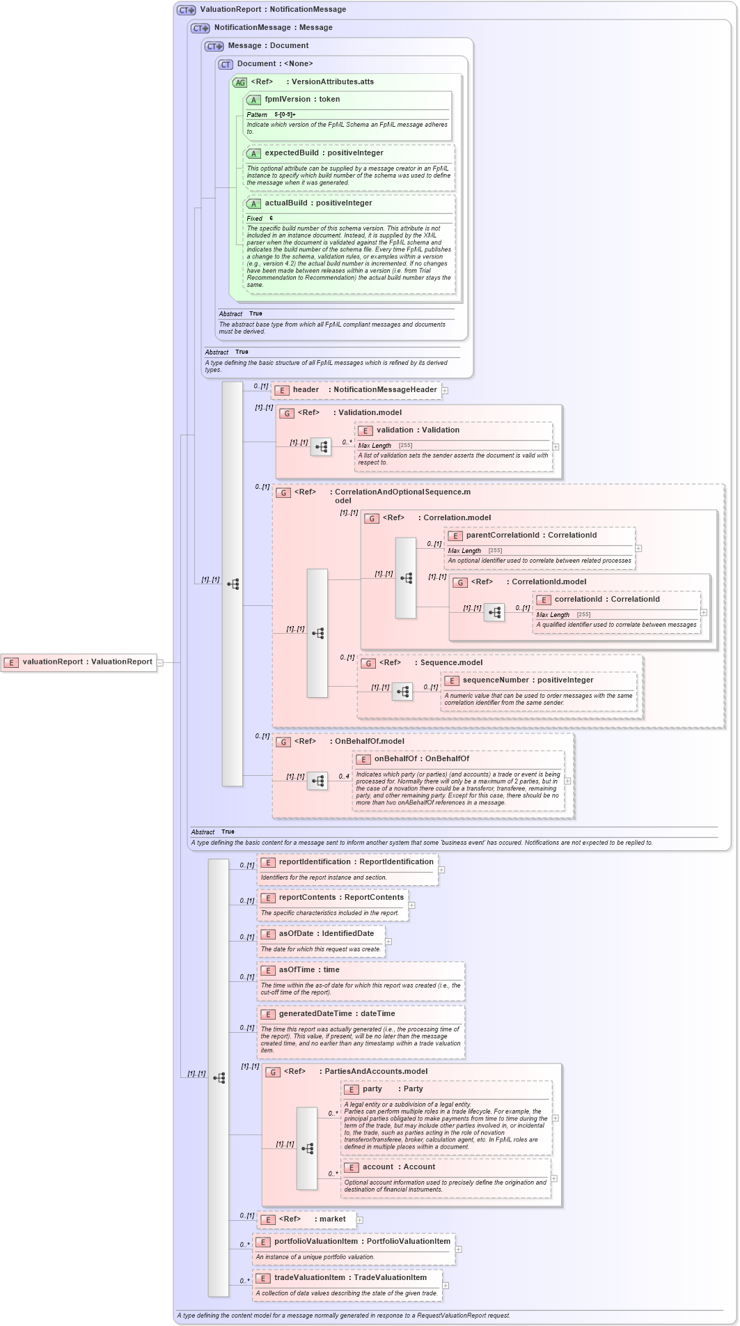
Task: Click the element icon of tradeValuationItem
Action: point(263,1278)
